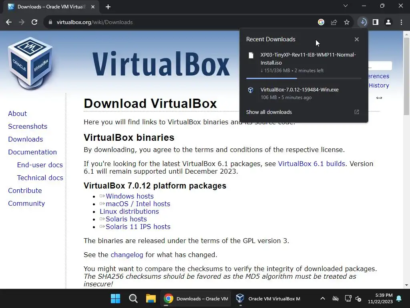Close the Recent Downloads popup

click(356, 39)
